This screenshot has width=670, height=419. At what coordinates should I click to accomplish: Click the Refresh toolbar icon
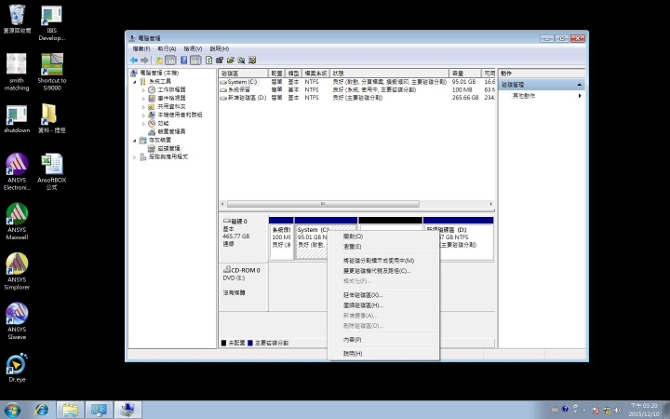[209, 61]
